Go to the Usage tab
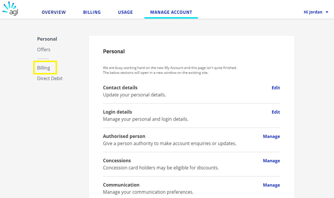Viewport: 334px width, 198px height. 125,12
